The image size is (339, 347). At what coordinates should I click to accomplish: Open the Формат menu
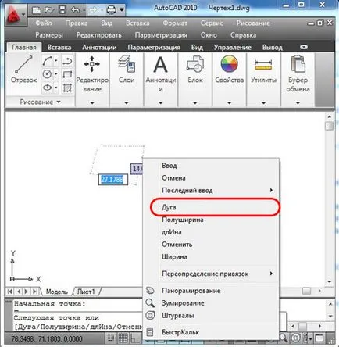(175, 23)
